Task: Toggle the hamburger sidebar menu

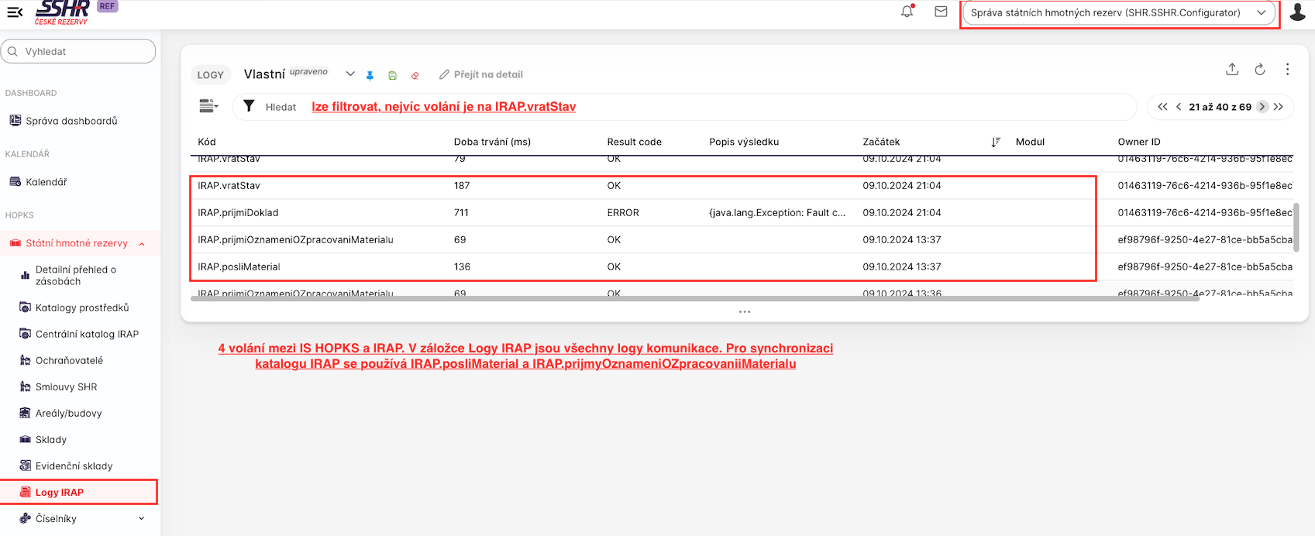Action: [x=15, y=12]
